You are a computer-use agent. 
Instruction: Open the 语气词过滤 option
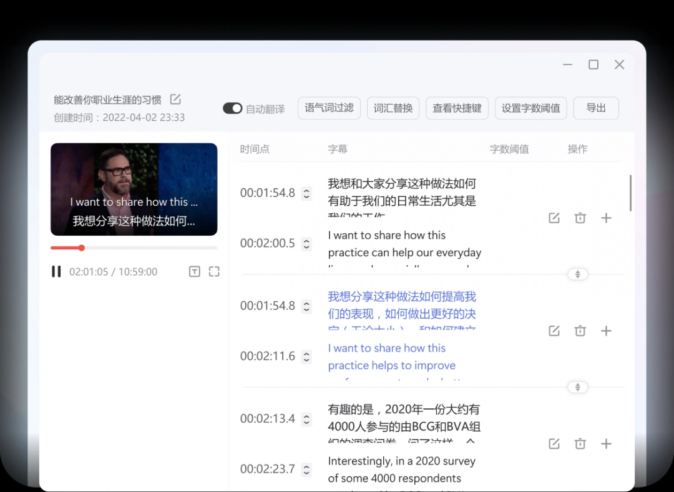(329, 108)
